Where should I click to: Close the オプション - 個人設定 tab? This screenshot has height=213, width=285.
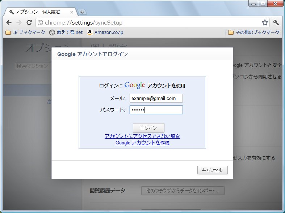(x=72, y=12)
